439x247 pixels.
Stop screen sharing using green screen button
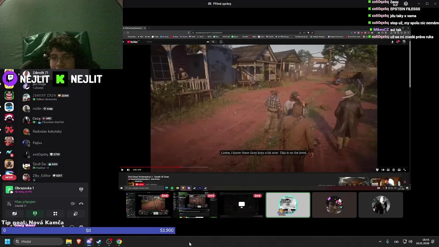[x=35, y=214]
